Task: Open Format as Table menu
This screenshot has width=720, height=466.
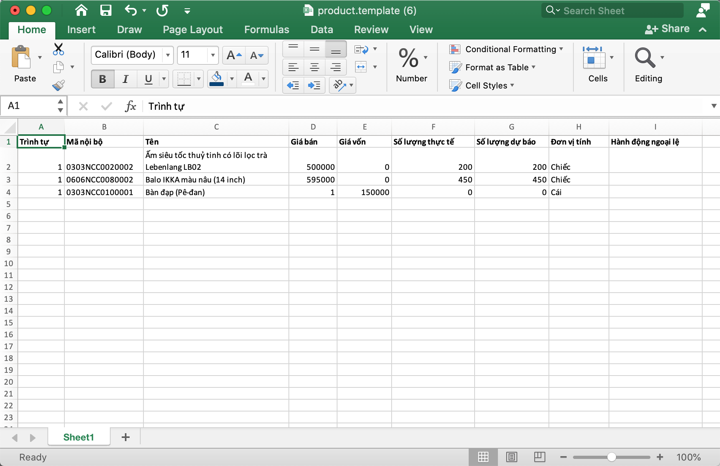Action: [x=493, y=68]
